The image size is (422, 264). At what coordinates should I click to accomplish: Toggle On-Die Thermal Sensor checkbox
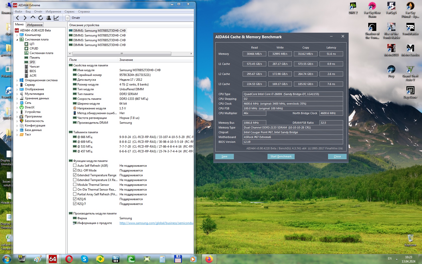coord(75,189)
